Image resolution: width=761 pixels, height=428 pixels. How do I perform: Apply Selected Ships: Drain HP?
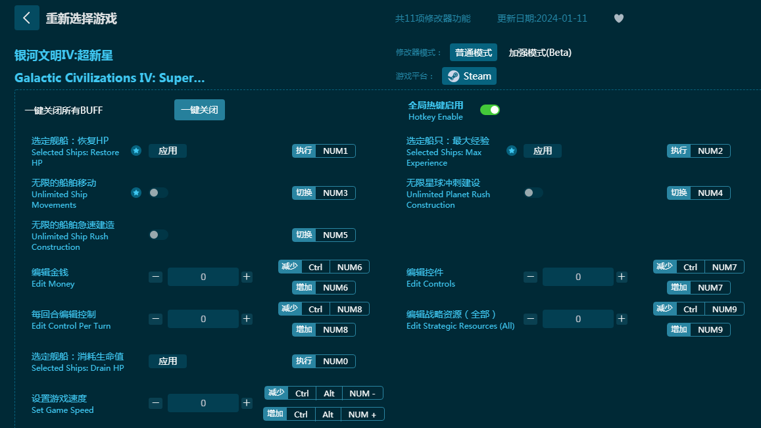168,361
